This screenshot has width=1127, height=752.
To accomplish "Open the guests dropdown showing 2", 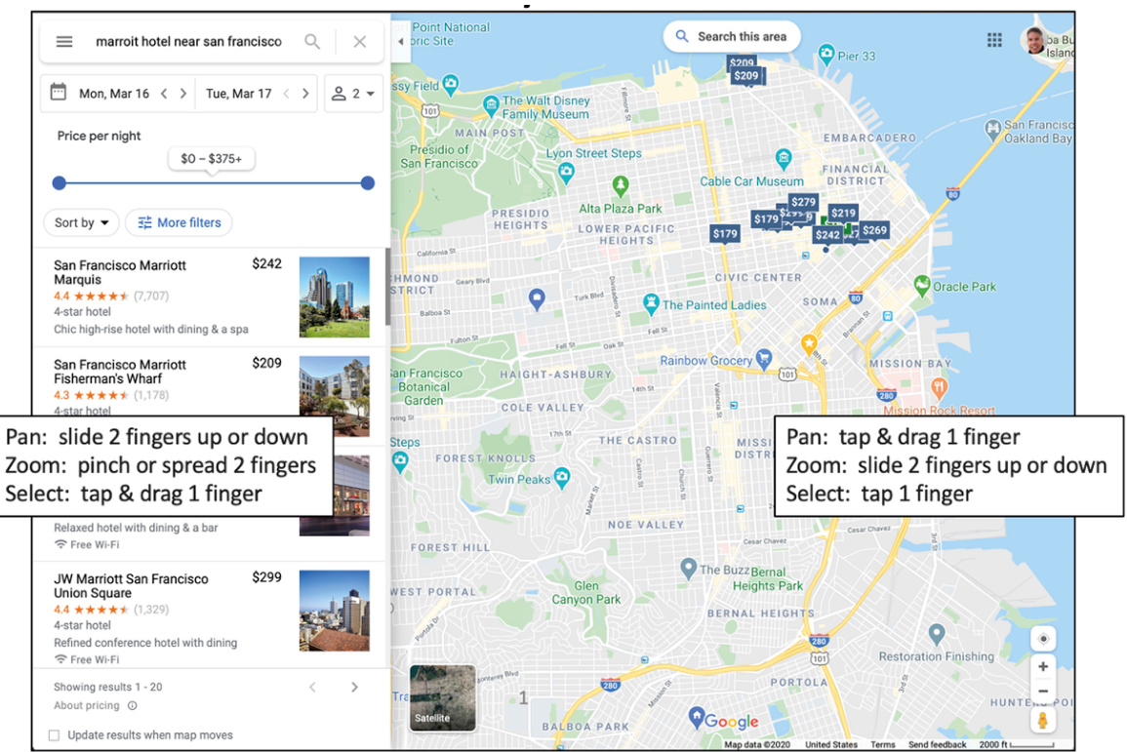I will point(353,94).
